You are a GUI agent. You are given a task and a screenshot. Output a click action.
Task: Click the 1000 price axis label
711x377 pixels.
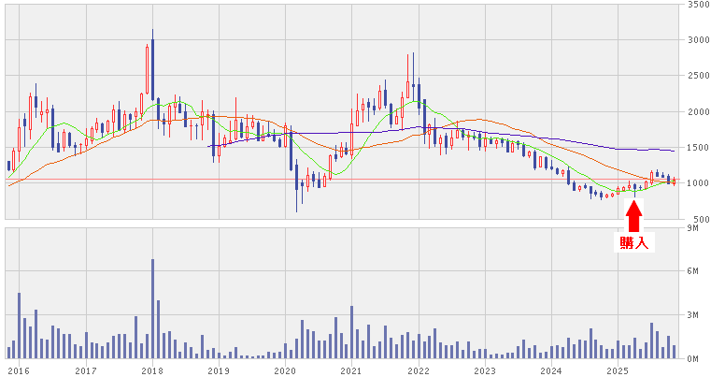[x=697, y=183]
